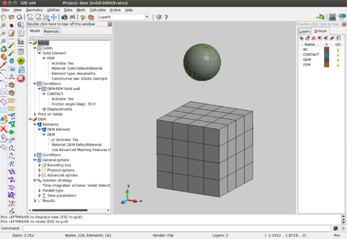Expand the Time parameters node
Screen dimensions: 347x239
(40, 195)
